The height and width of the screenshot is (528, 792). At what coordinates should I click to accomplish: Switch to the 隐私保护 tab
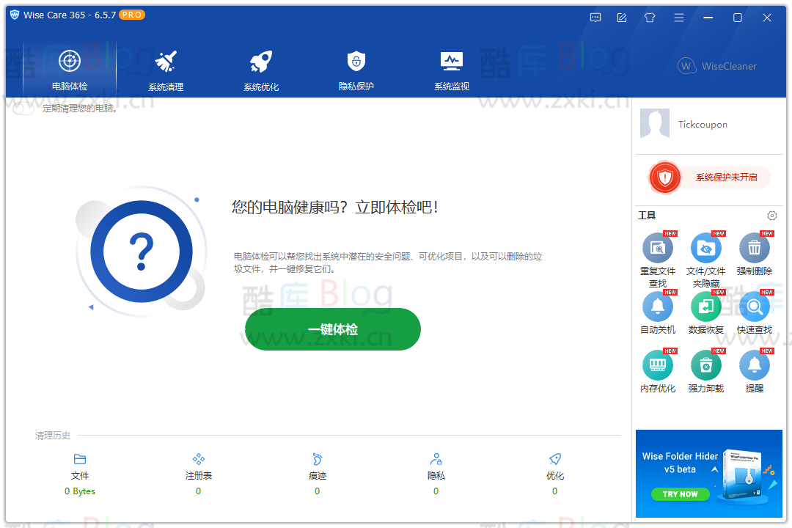[x=356, y=70]
